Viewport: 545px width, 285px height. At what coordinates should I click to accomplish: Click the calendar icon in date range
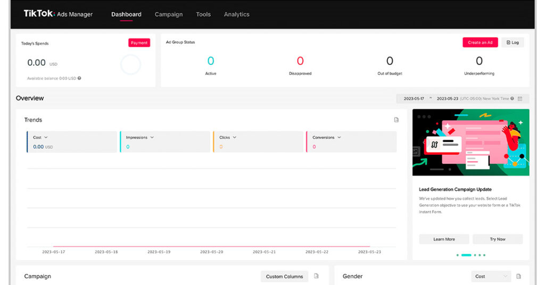pos(520,98)
